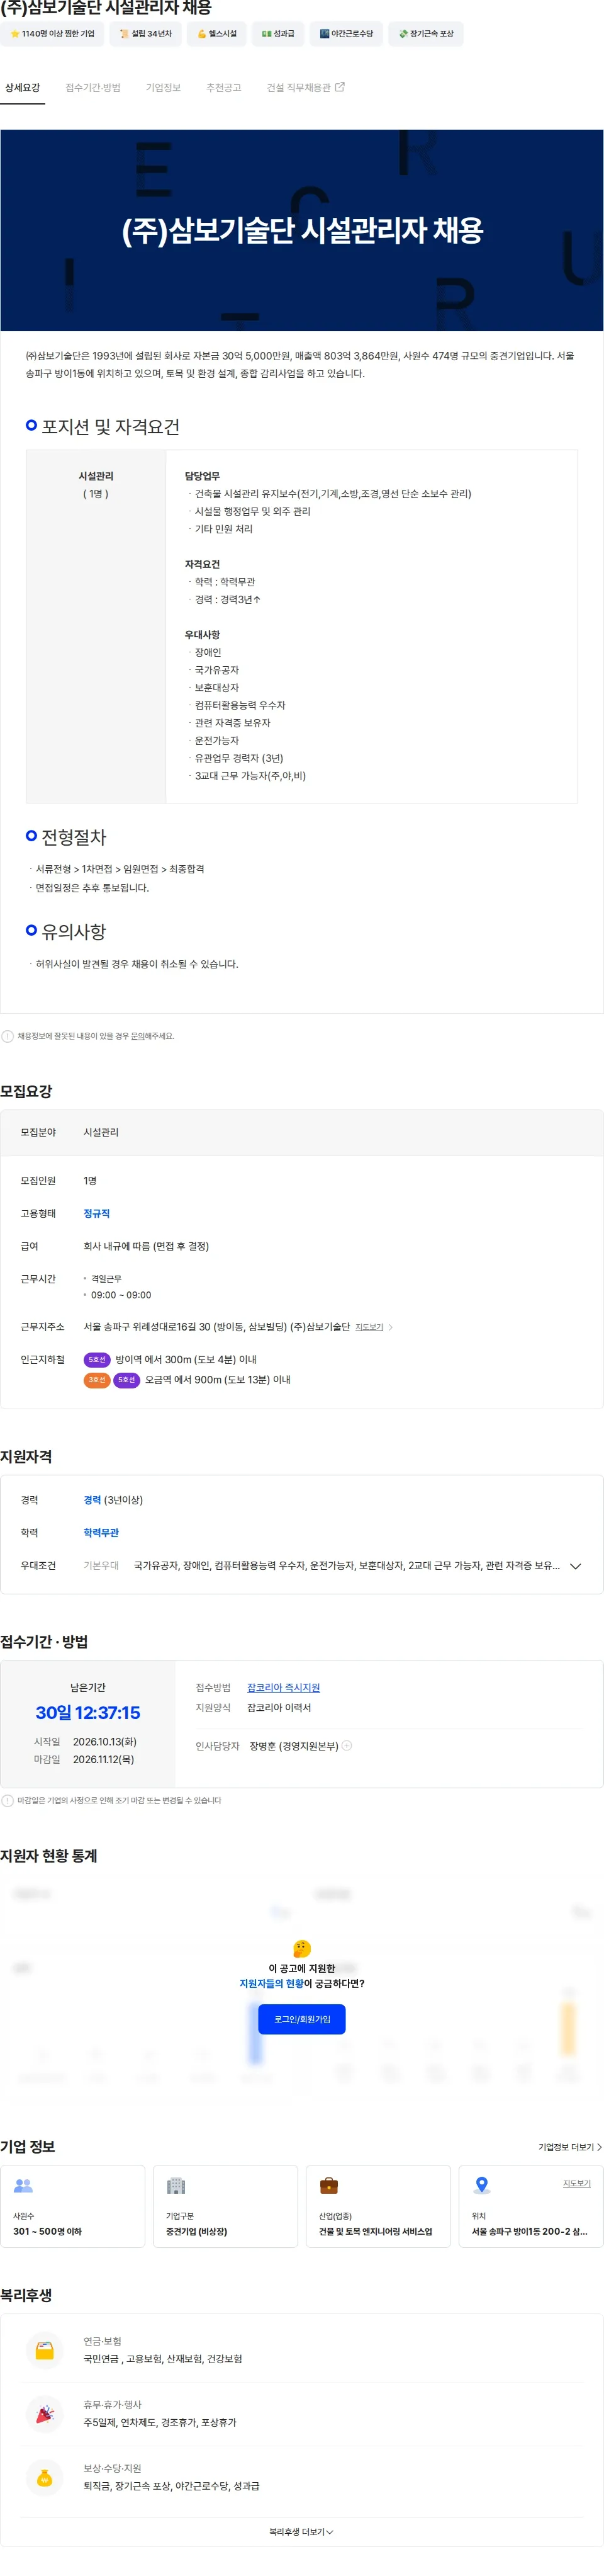Open the 기업정보 tab

tap(163, 88)
